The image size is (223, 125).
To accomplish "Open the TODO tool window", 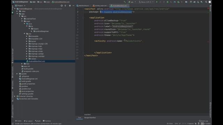I will click(x=18, y=121).
